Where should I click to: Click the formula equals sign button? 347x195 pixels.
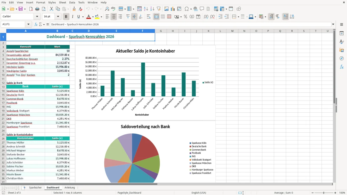pos(48,25)
